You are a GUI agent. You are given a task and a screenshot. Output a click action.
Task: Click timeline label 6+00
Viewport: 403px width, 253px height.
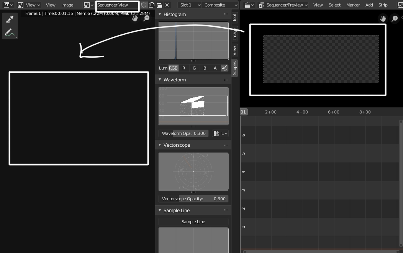[x=334, y=112]
